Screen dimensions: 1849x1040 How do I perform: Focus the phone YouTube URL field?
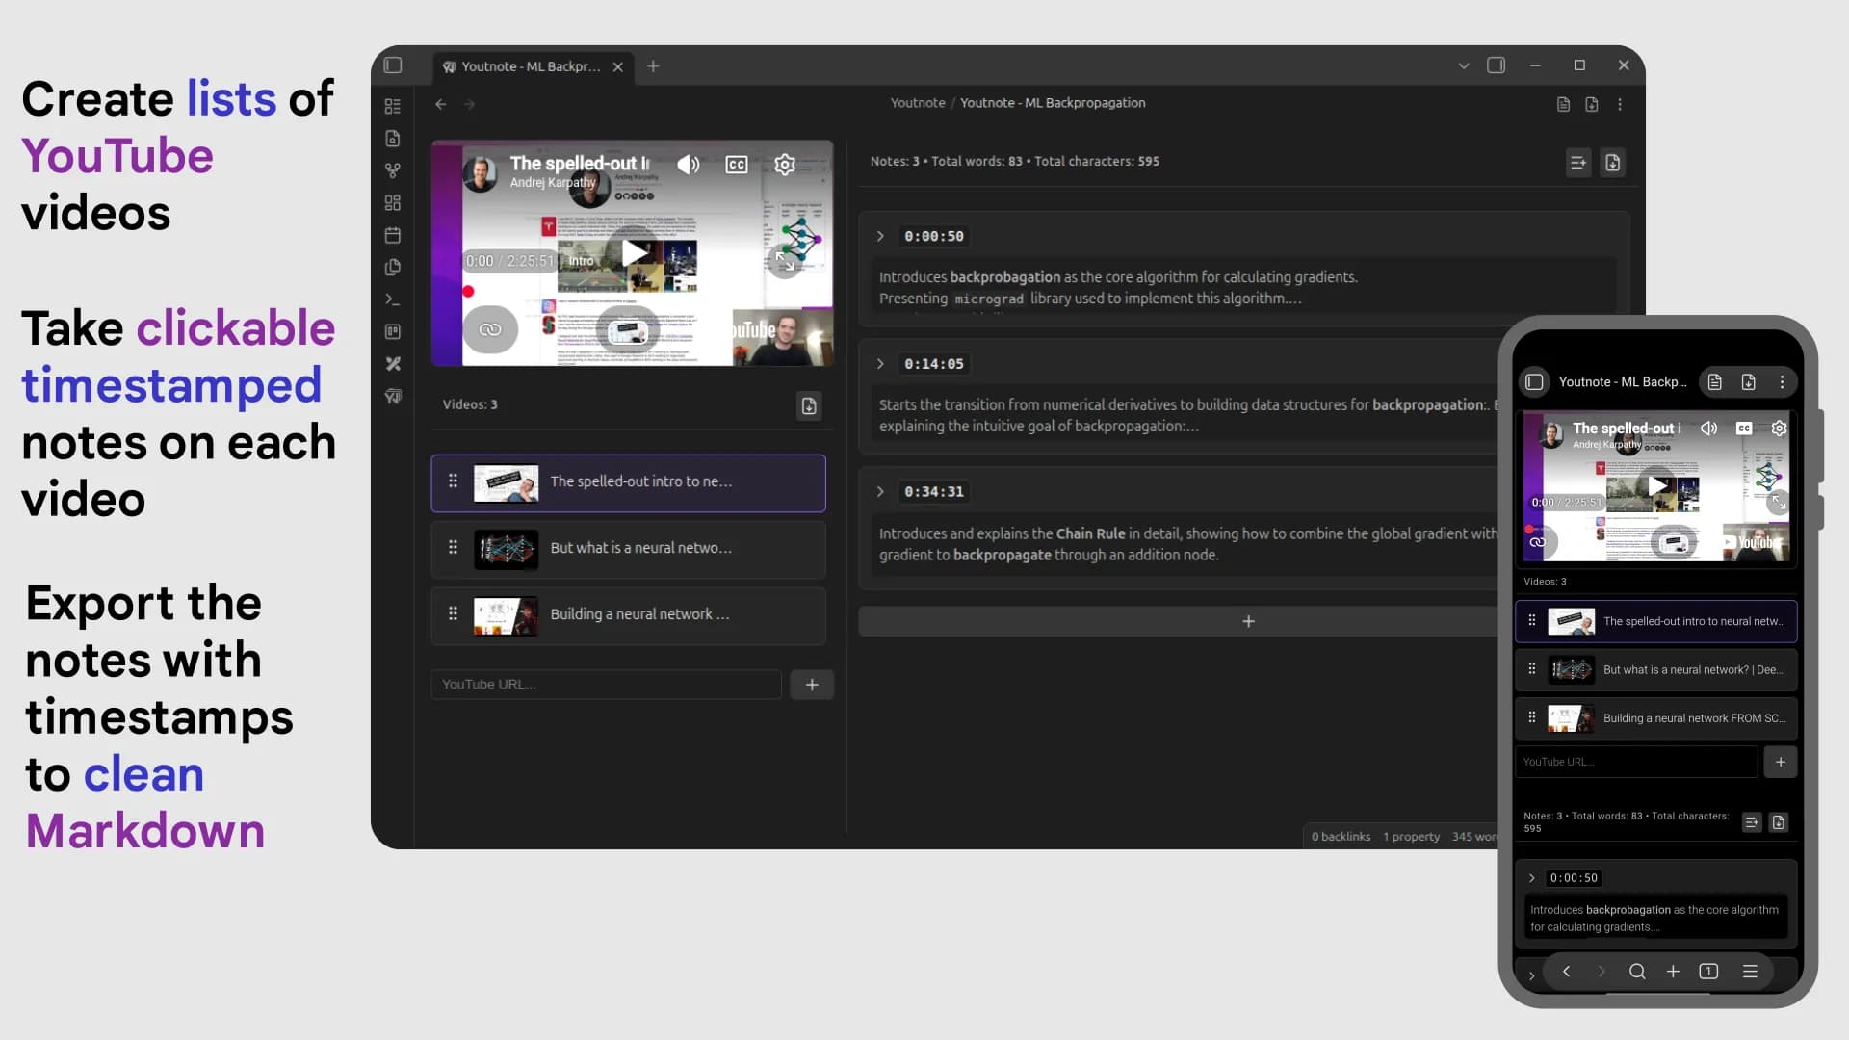tap(1636, 762)
